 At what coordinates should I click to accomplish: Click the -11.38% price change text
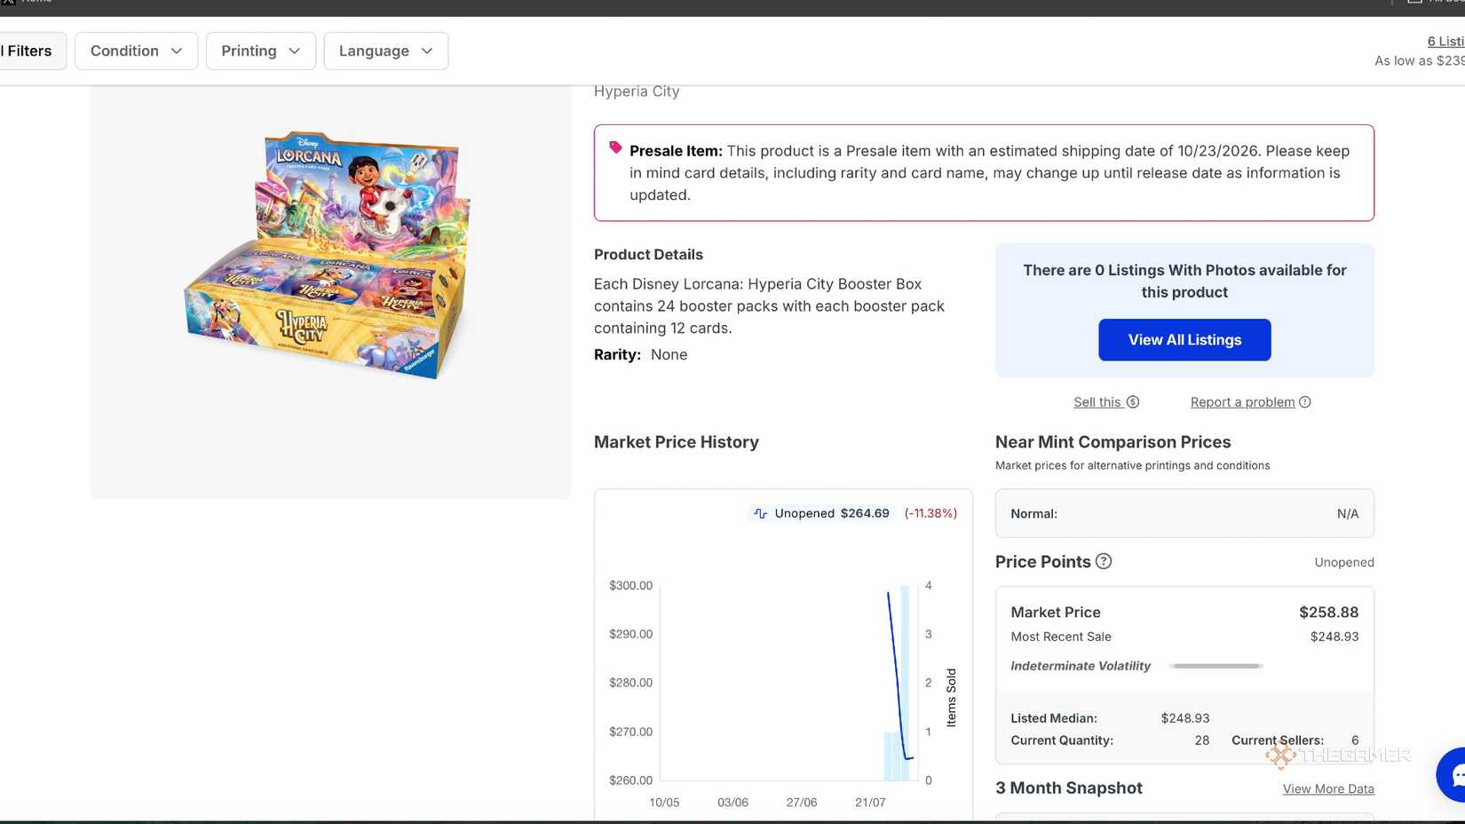(930, 513)
